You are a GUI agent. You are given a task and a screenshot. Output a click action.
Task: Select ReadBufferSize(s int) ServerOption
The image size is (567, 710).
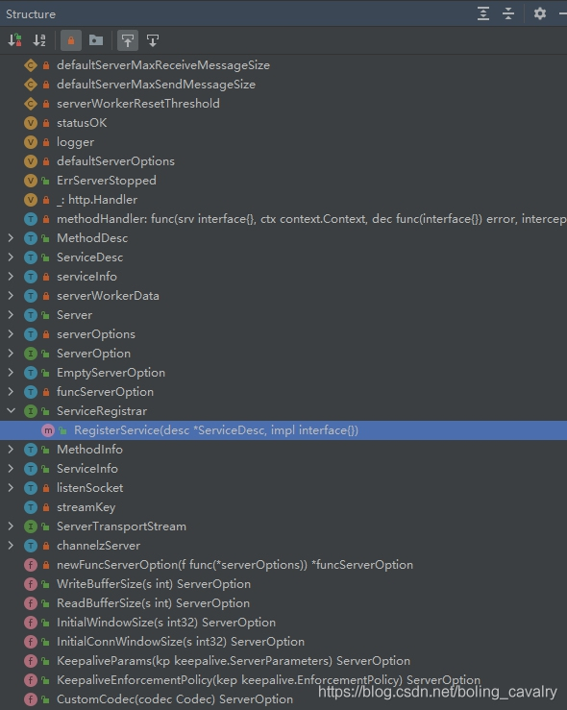[153, 603]
